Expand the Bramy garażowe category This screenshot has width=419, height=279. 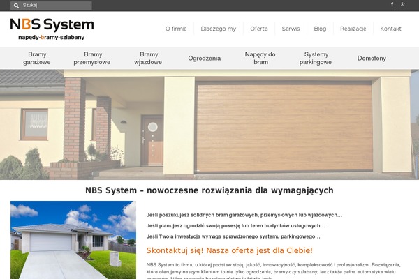coord(39,58)
